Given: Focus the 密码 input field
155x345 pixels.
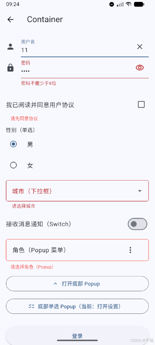Looking at the screenshot, I should point(85,68).
